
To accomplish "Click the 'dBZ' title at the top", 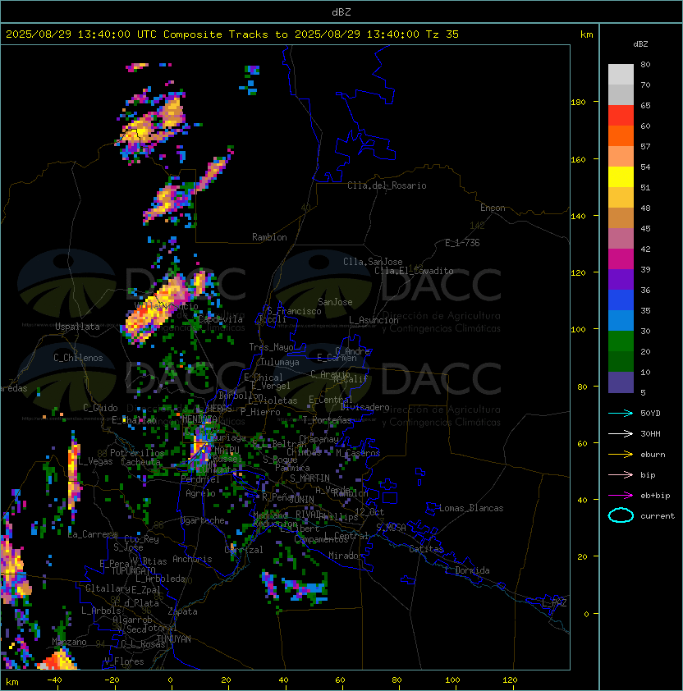I will 341,12.
